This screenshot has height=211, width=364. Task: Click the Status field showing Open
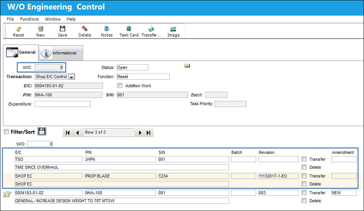[133, 67]
